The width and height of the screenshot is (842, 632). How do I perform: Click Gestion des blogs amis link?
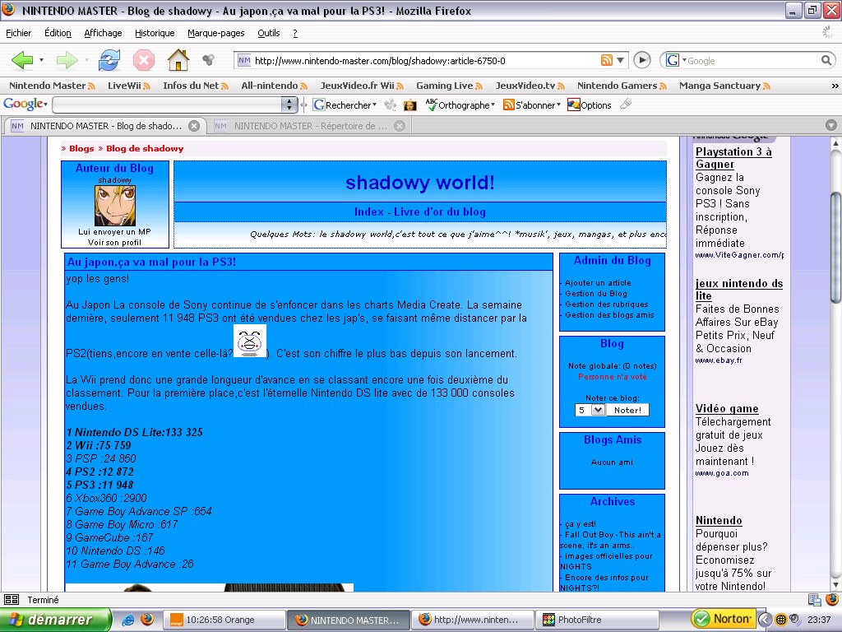pyautogui.click(x=609, y=315)
